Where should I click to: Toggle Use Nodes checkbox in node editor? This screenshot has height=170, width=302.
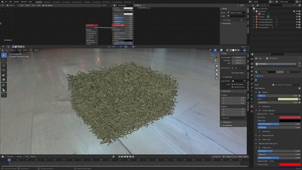coord(43,5)
